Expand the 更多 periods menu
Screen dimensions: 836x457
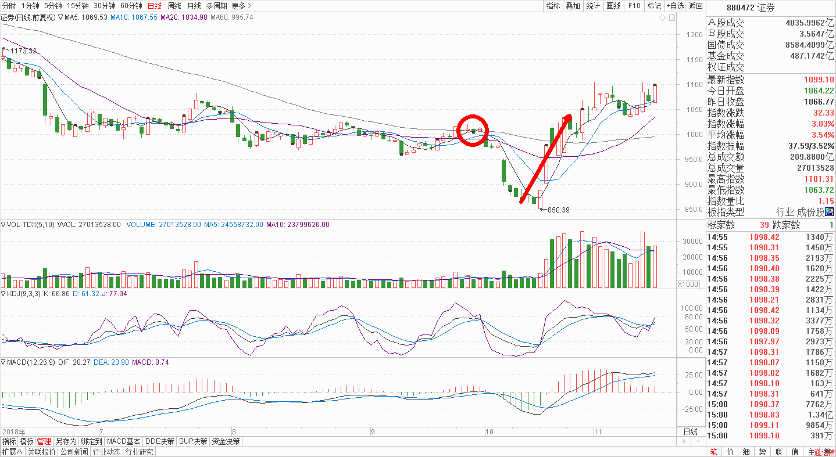[241, 6]
